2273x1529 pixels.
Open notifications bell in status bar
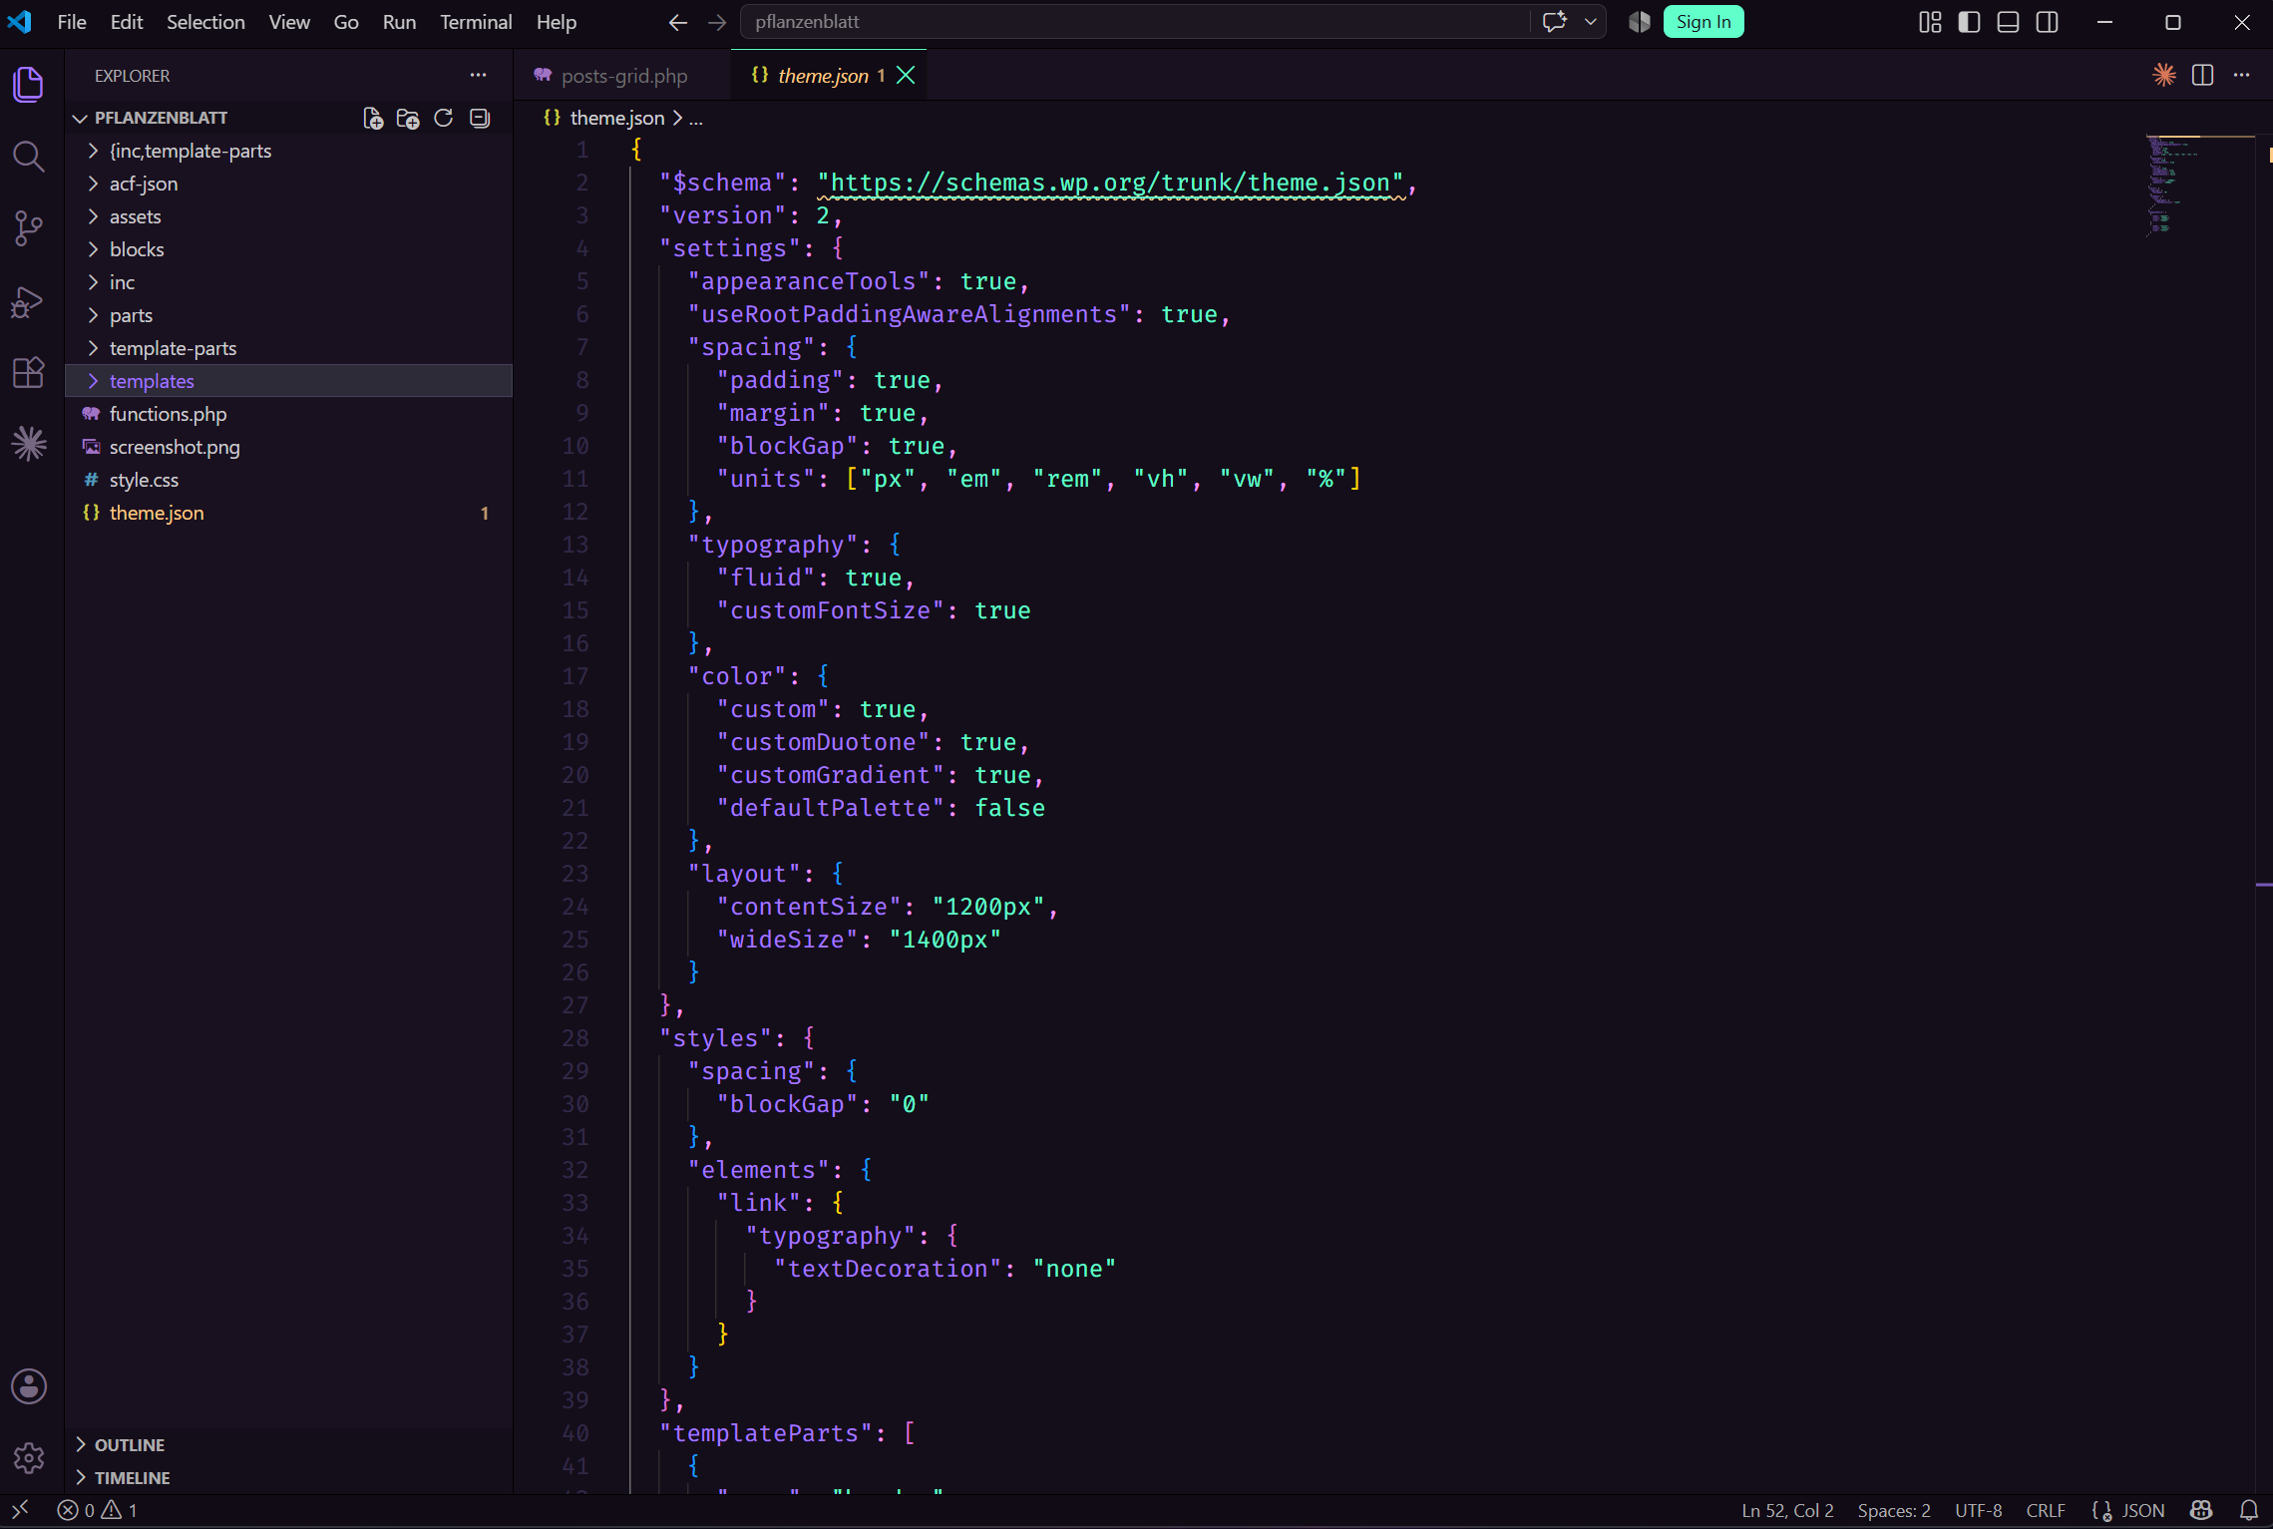(2249, 1510)
